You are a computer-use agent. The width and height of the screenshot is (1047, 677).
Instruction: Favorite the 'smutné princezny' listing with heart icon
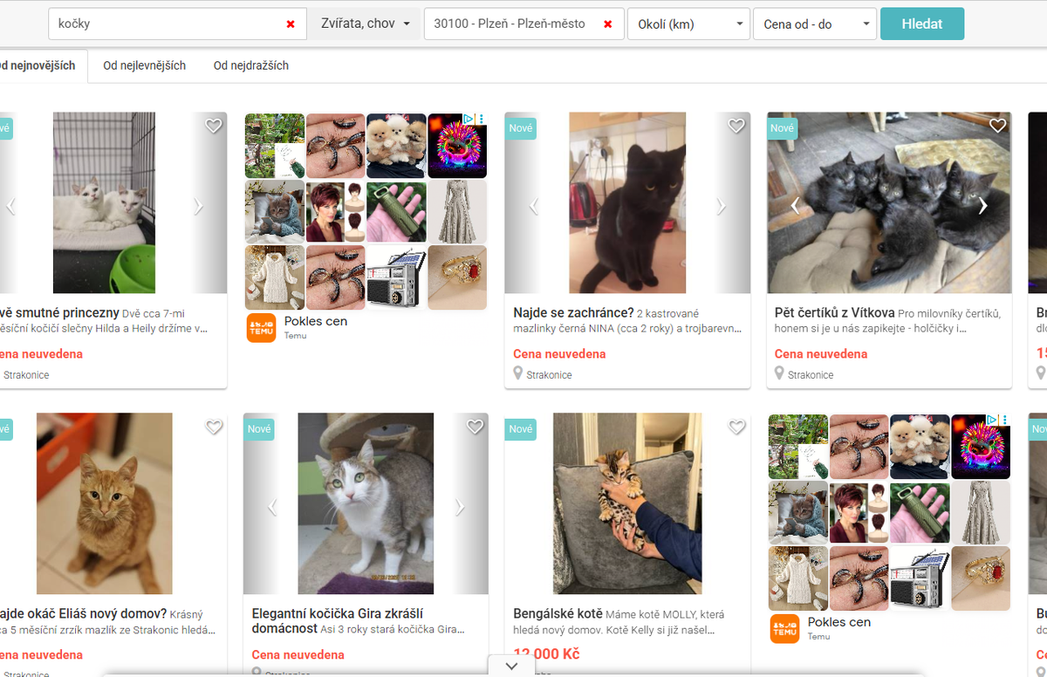pos(214,126)
